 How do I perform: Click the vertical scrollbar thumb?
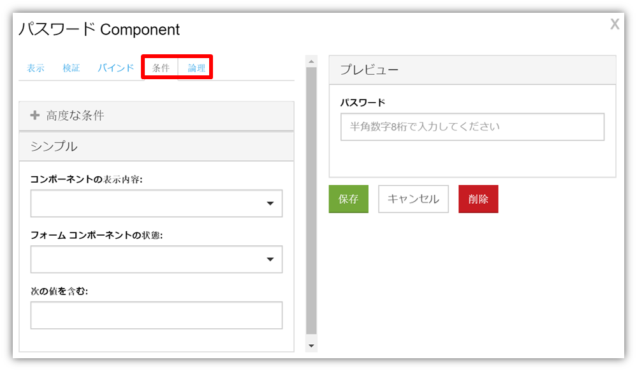tap(311, 200)
